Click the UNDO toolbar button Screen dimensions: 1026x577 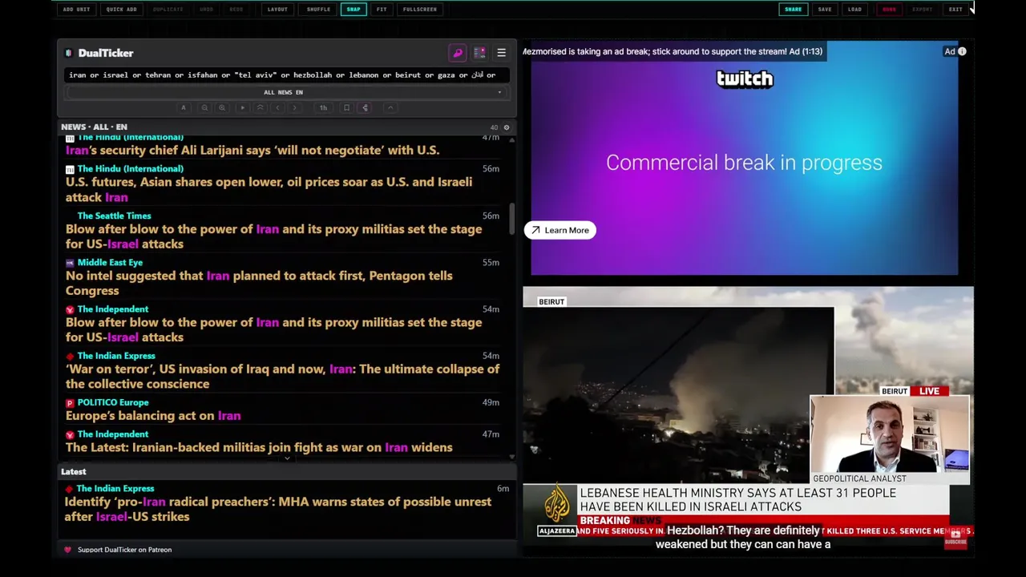pyautogui.click(x=206, y=10)
